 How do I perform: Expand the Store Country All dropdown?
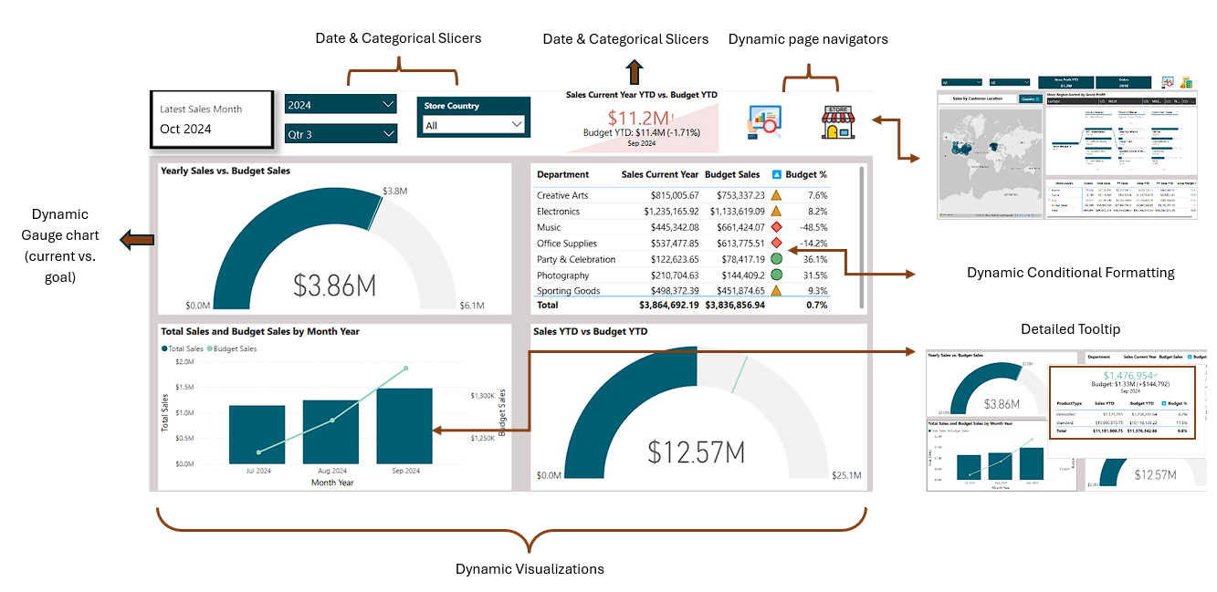[x=474, y=125]
